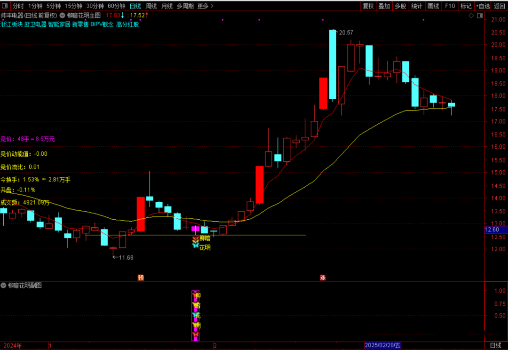Add stock with the +自选 button
The height and width of the screenshot is (350, 508).
coord(483,6)
